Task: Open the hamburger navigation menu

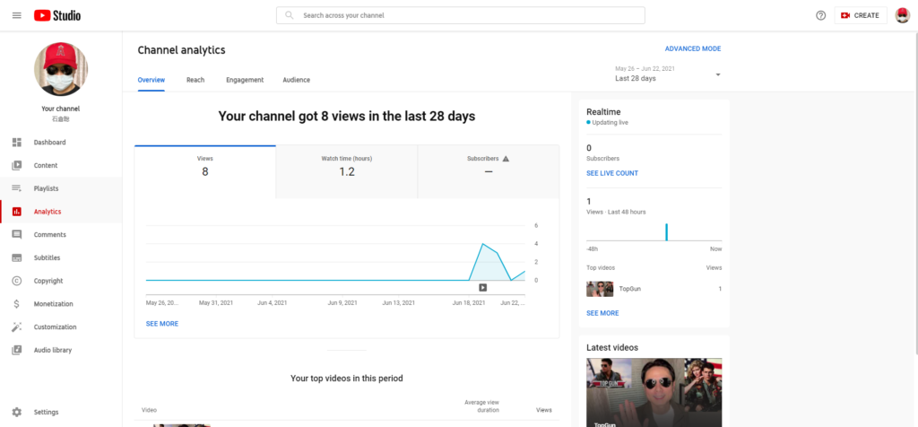Action: [16, 15]
